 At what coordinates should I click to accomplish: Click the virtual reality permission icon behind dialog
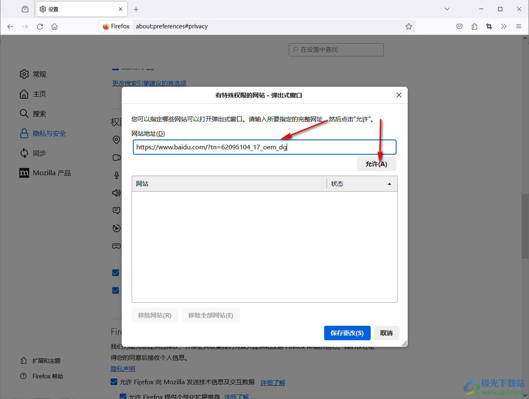point(116,246)
